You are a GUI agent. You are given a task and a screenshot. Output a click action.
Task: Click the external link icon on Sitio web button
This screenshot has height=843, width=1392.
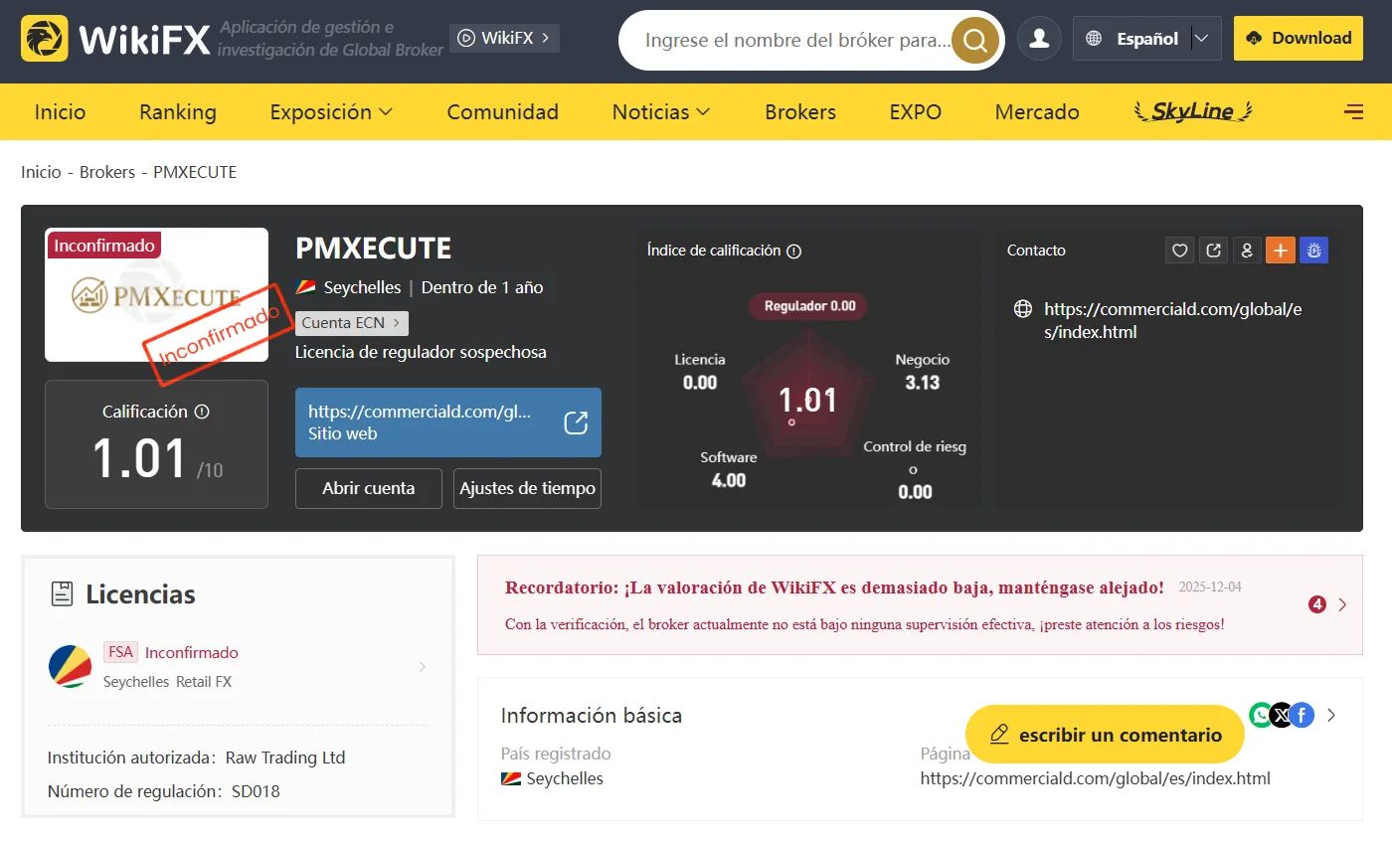coord(576,422)
